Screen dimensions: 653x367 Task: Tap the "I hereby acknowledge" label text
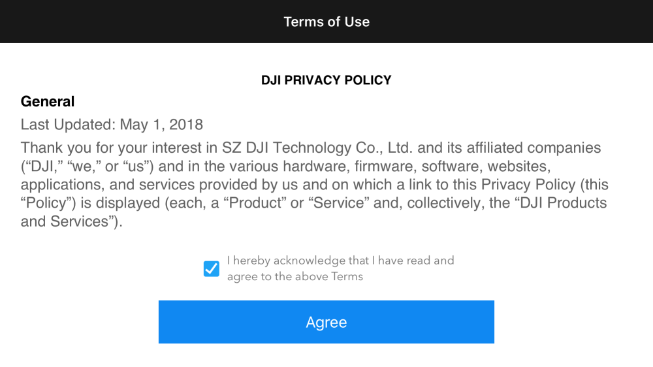[x=340, y=261]
